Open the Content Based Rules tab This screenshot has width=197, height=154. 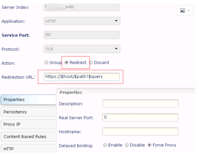29,137
